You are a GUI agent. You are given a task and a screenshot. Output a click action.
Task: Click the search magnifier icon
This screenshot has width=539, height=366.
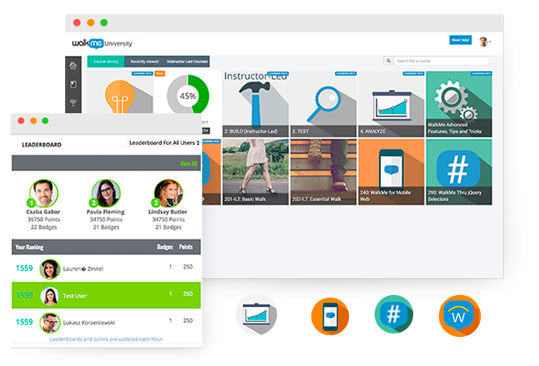389,61
